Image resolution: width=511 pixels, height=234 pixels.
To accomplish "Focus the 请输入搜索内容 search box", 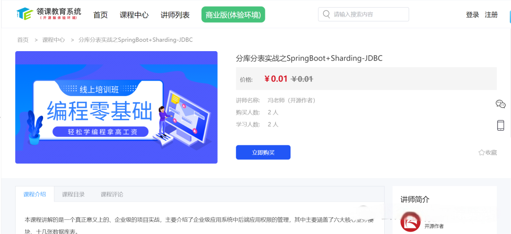I will click(363, 14).
